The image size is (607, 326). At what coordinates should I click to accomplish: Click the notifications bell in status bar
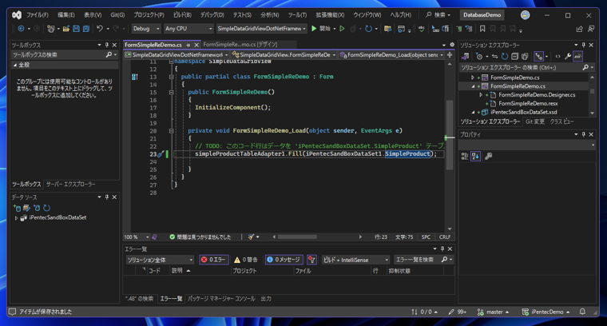coord(582,312)
